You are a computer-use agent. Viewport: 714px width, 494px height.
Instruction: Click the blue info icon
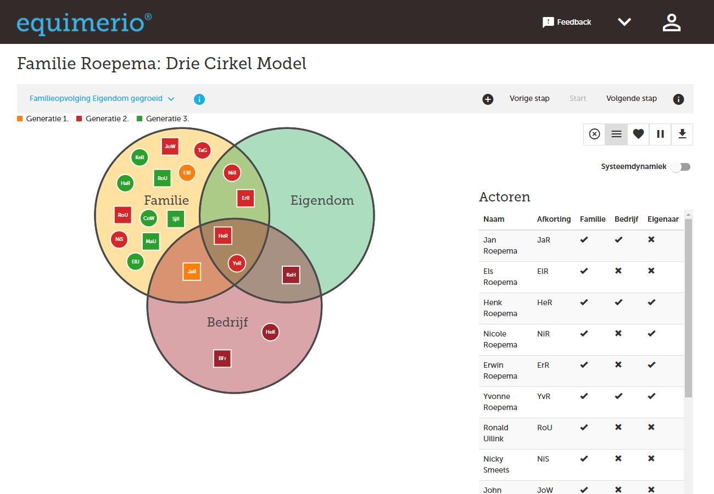coord(199,99)
